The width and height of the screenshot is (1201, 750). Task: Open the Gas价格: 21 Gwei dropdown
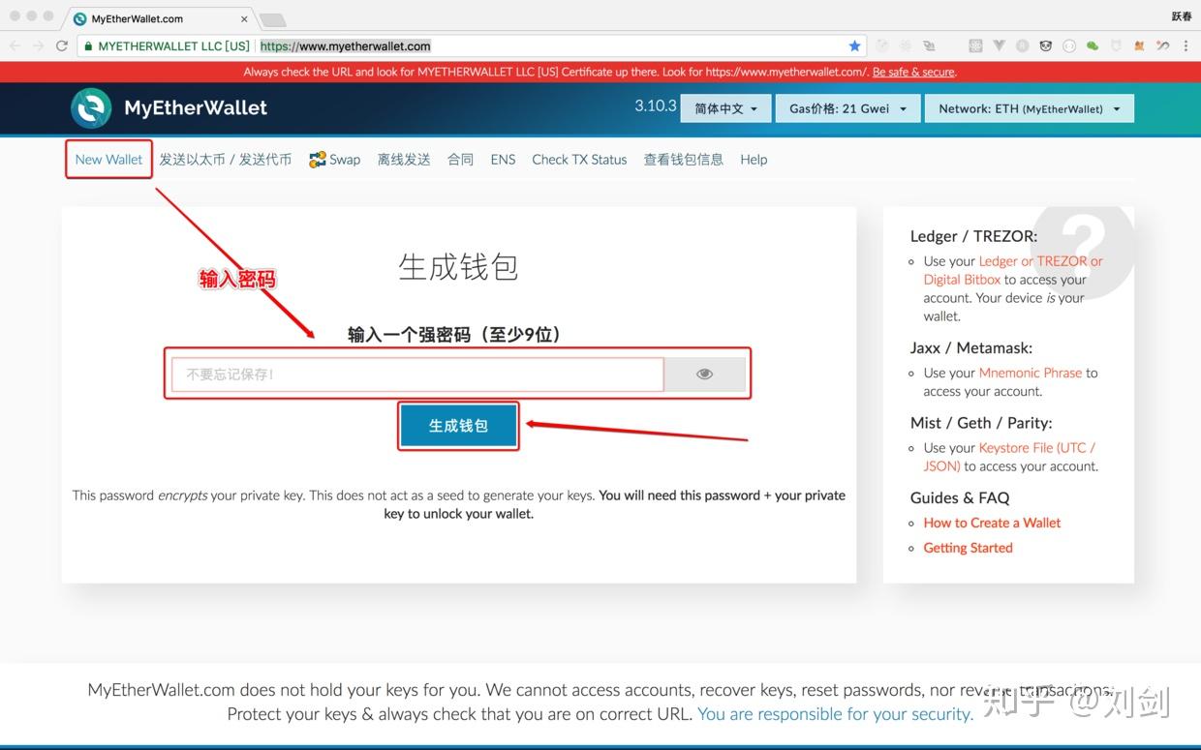click(x=847, y=108)
